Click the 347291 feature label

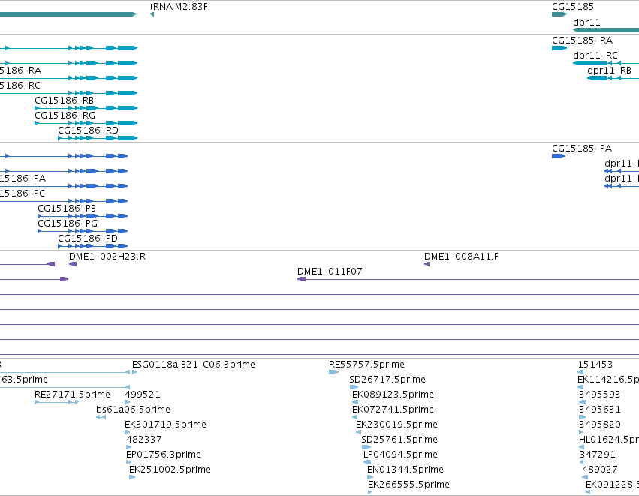coord(598,455)
